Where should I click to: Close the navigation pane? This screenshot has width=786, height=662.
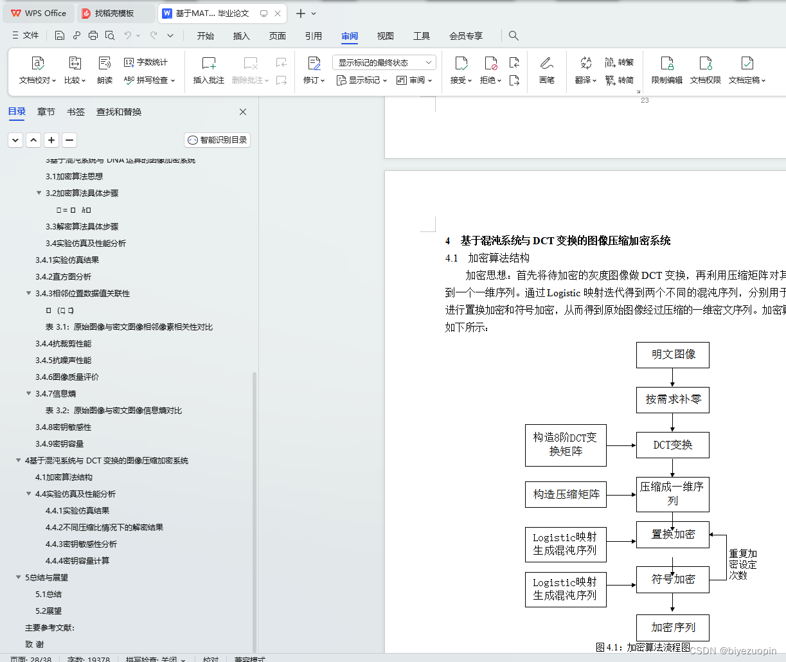click(x=243, y=112)
